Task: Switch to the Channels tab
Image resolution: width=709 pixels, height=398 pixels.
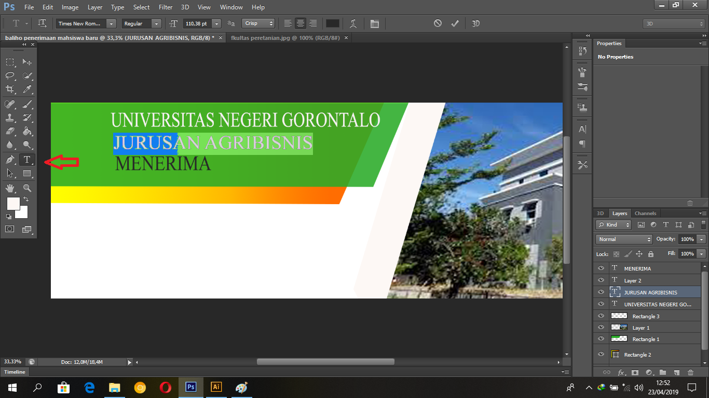Action: (x=645, y=213)
